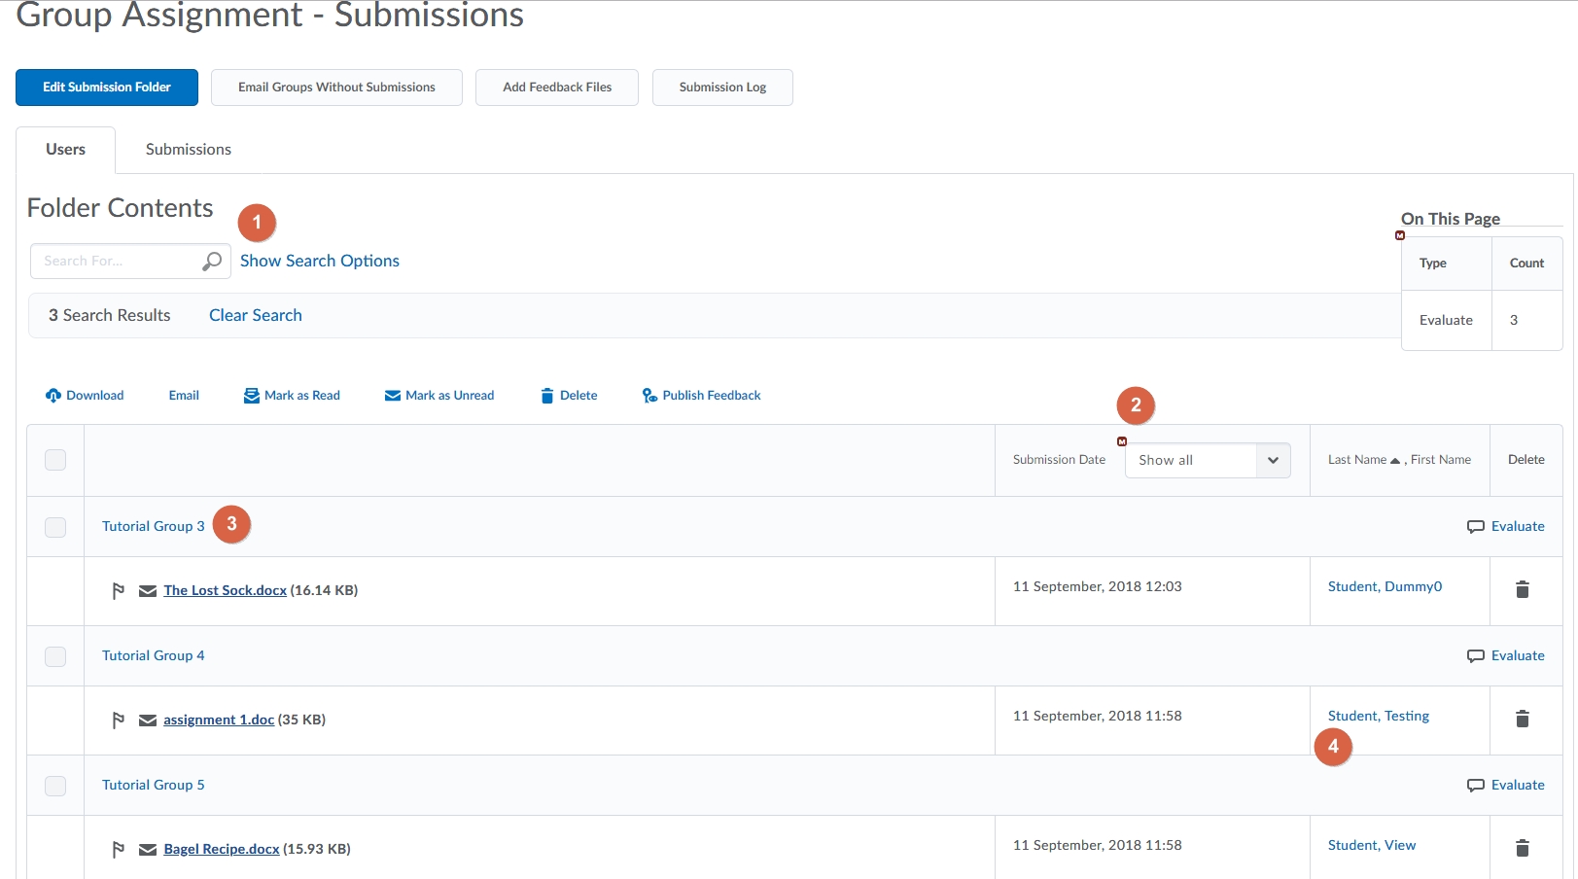Screen dimensions: 1578x879
Task: Open Tutorial Group 5 link
Action: (x=154, y=785)
